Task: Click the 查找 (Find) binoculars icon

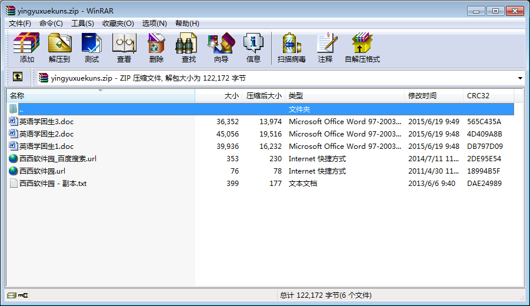Action: coord(186,44)
